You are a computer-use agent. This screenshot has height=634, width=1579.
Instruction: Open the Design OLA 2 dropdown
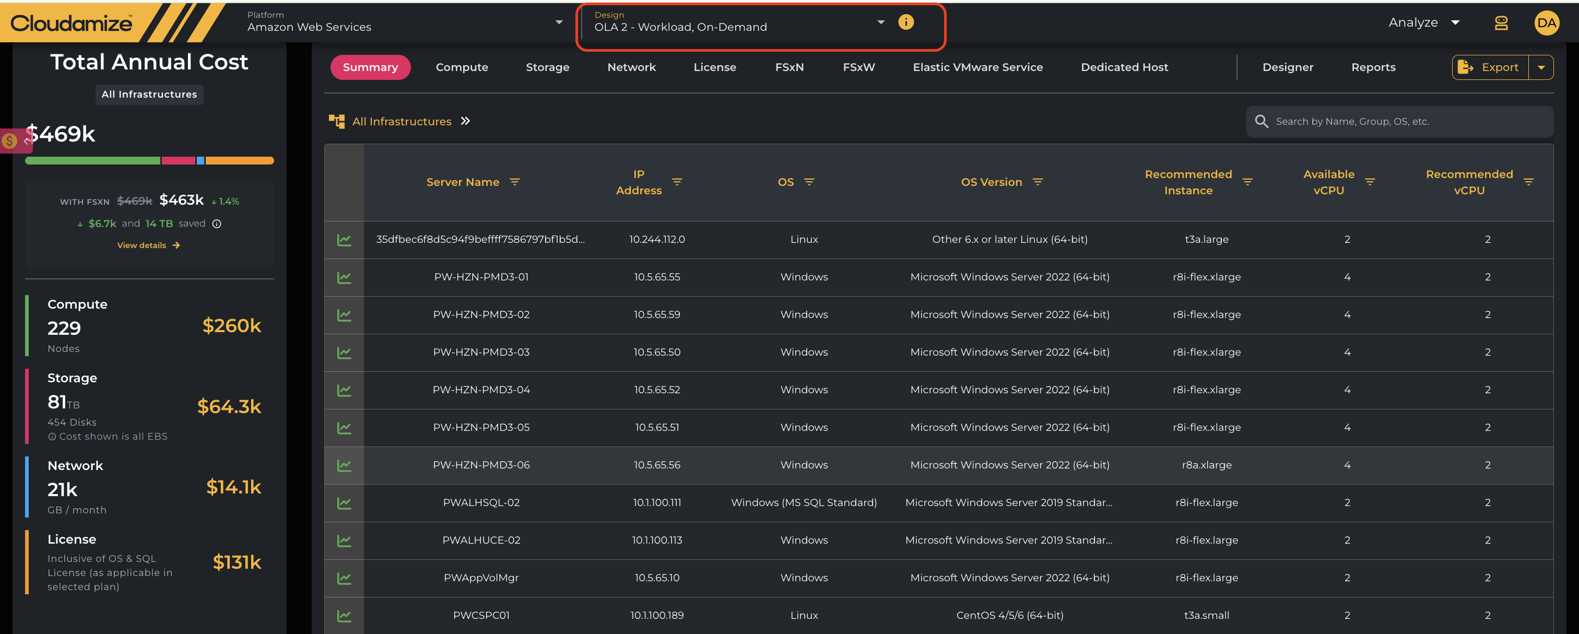(740, 22)
